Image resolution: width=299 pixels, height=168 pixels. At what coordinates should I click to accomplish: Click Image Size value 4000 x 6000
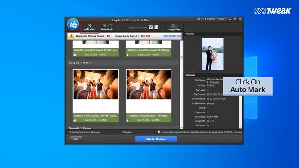pos(212,117)
